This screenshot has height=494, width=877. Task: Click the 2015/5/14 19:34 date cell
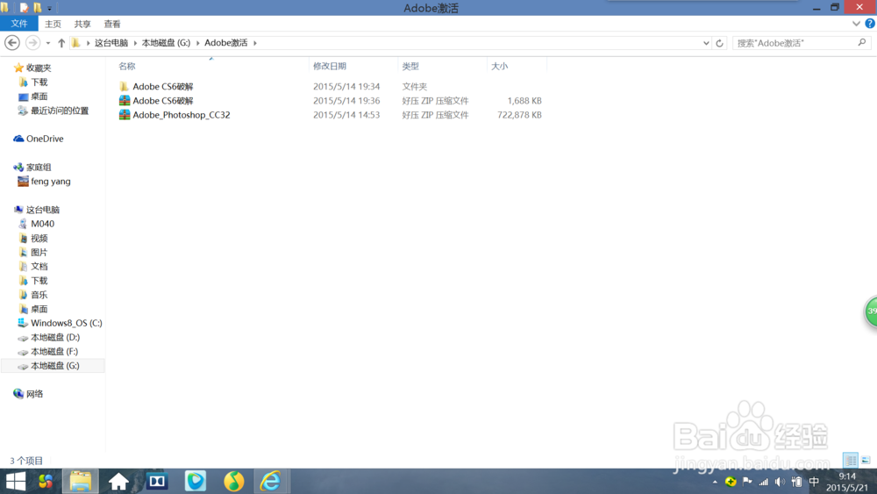coord(346,86)
